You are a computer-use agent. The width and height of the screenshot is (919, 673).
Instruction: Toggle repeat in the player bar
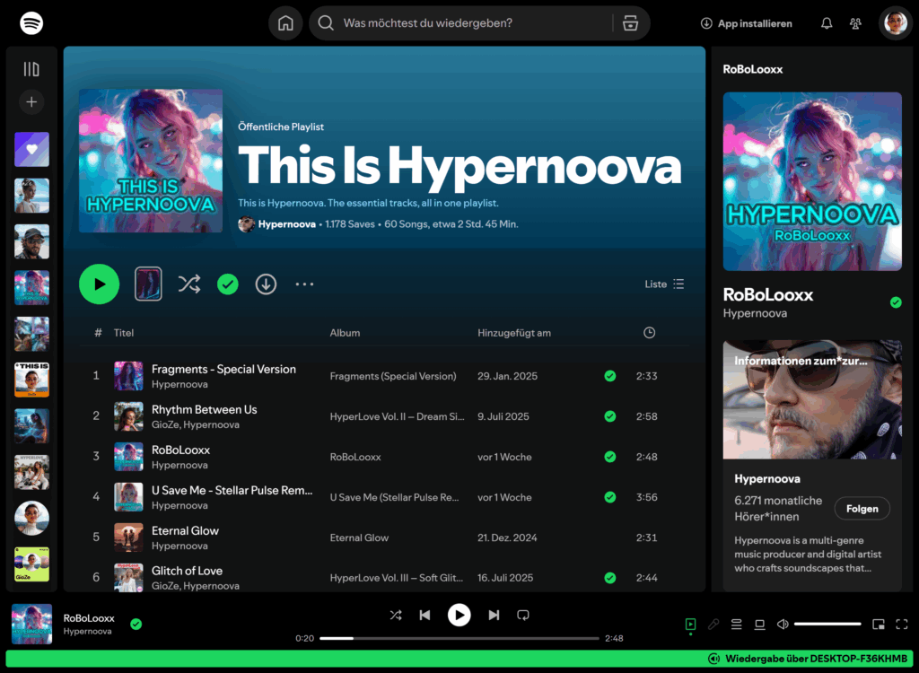[523, 615]
